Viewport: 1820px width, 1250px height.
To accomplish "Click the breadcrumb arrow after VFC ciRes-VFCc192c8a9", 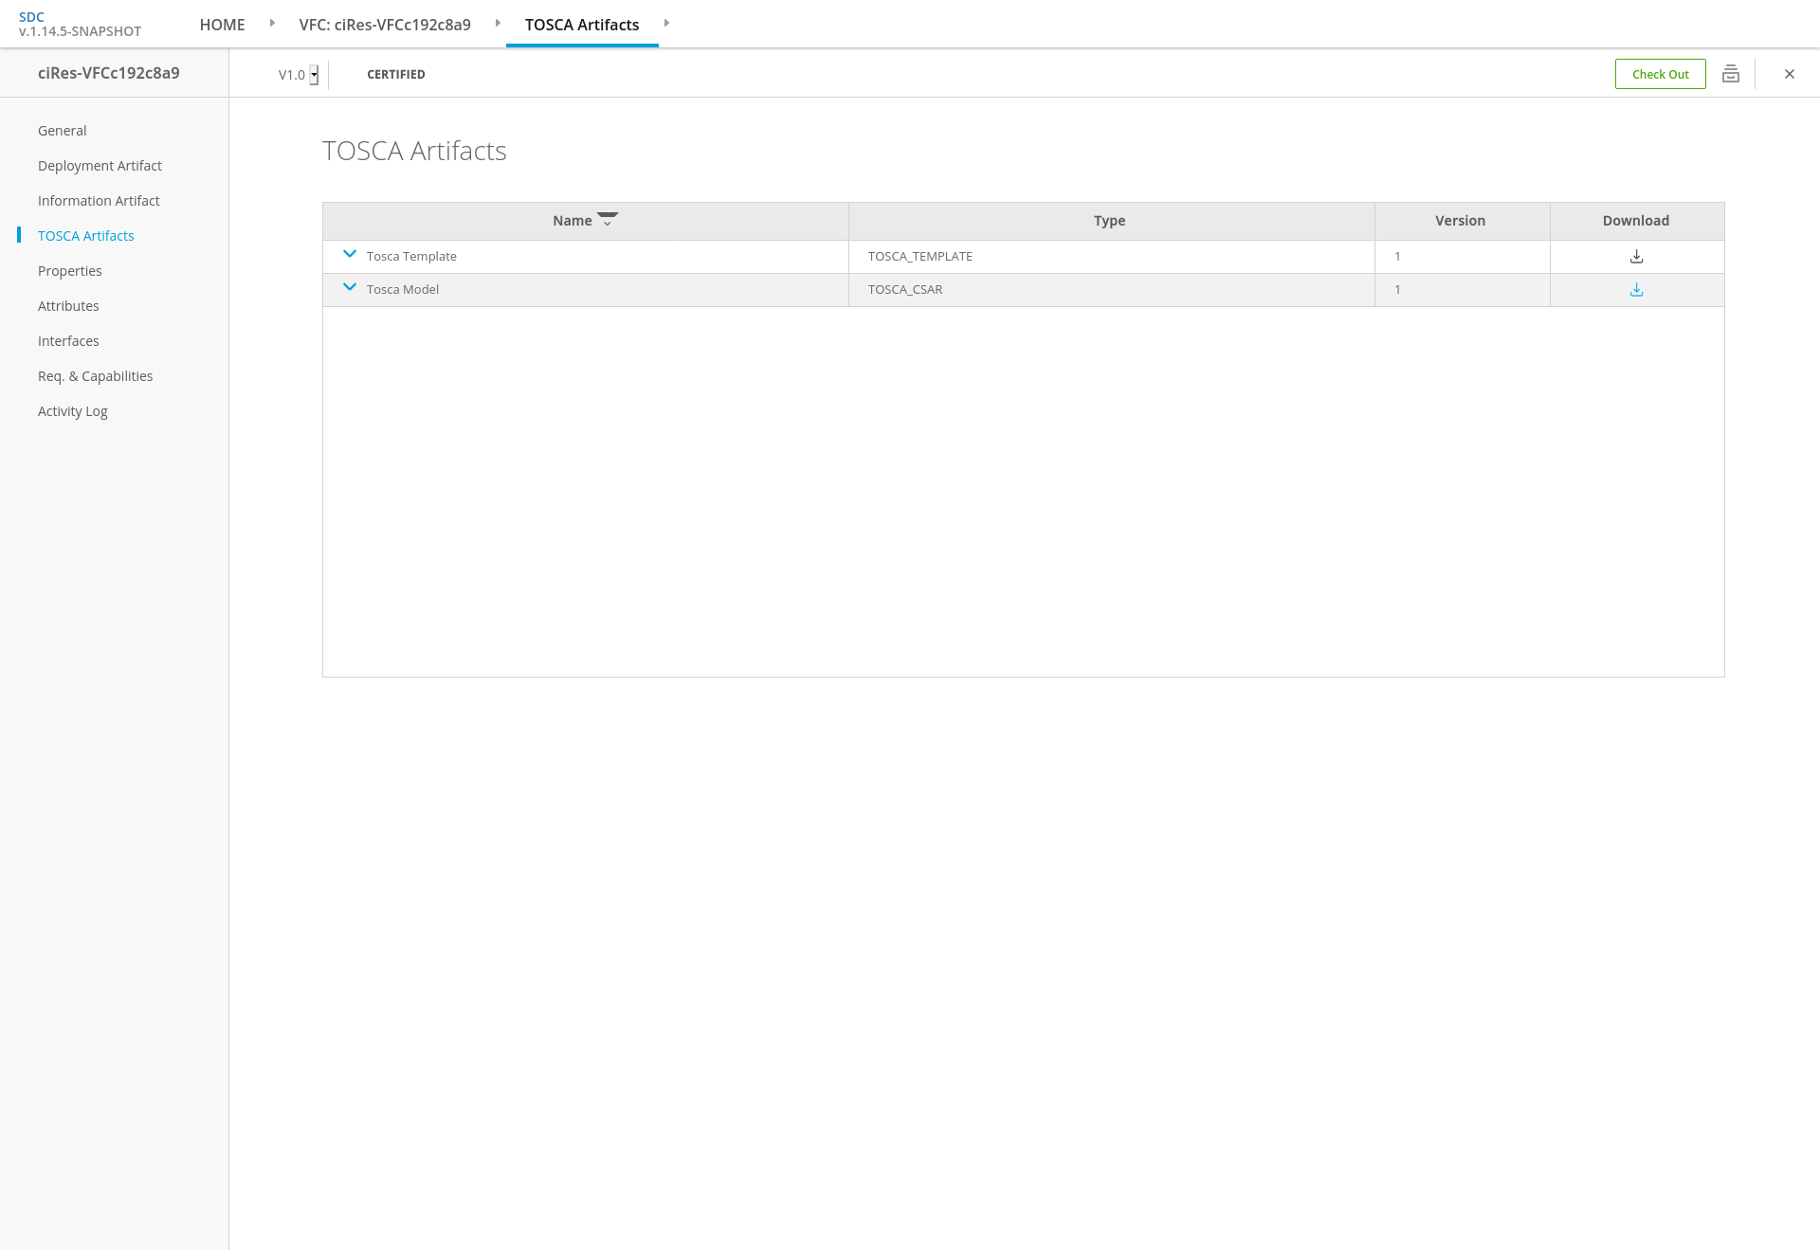I will [498, 23].
